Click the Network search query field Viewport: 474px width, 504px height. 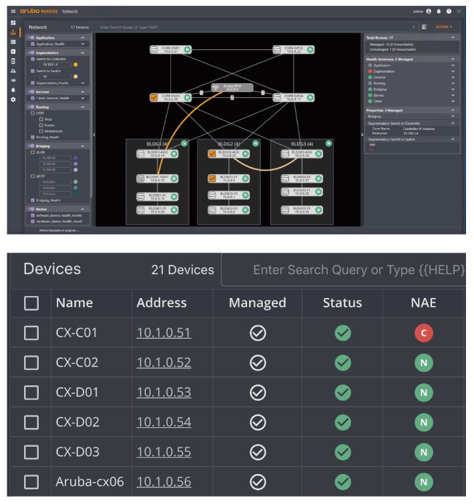pyautogui.click(x=255, y=27)
